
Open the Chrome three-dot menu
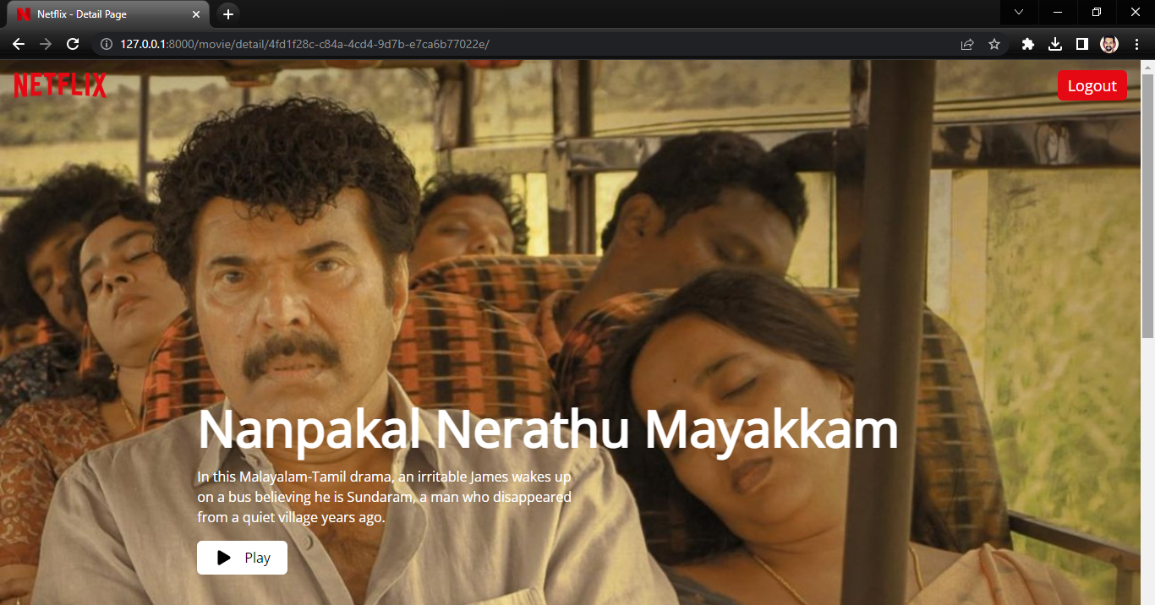(x=1136, y=44)
